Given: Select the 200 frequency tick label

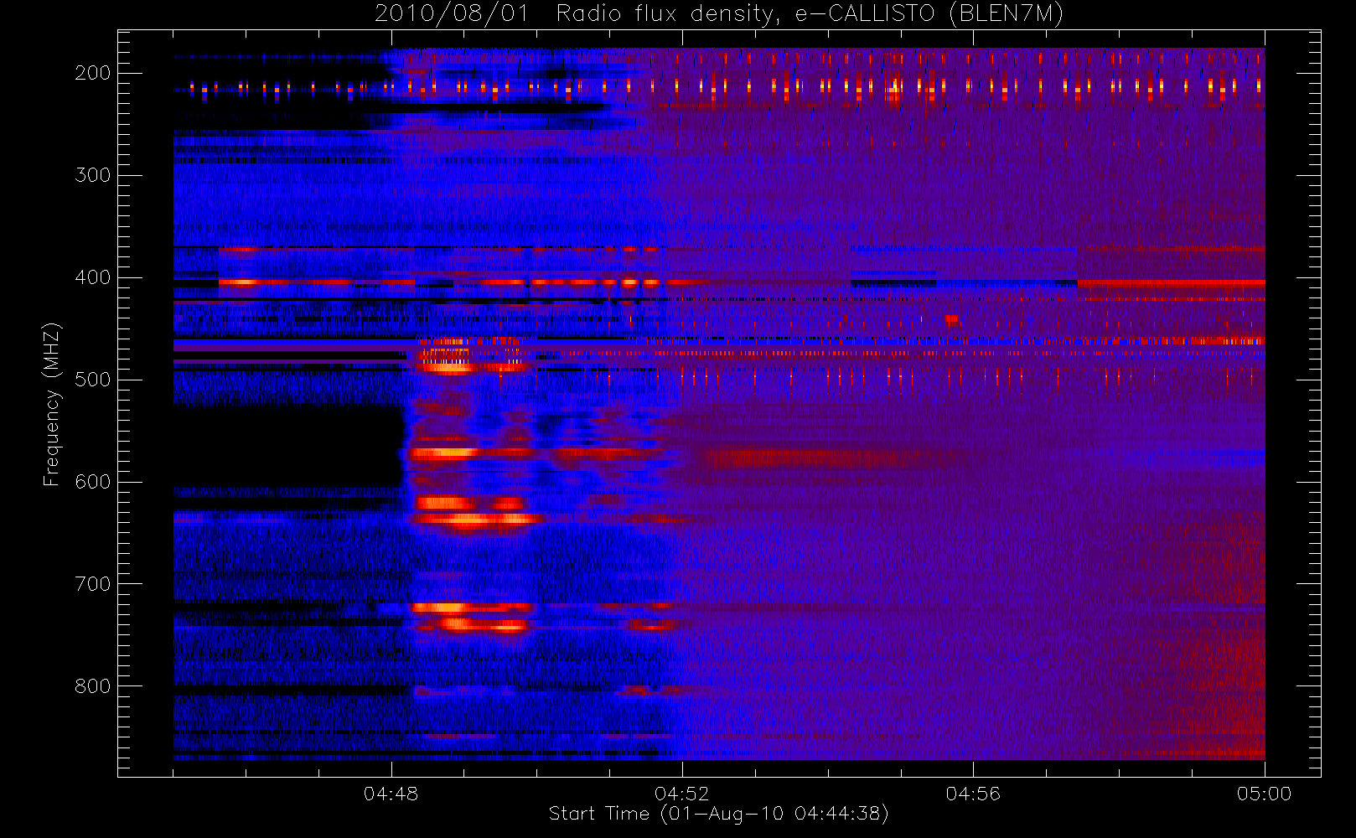Looking at the screenshot, I should (93, 73).
